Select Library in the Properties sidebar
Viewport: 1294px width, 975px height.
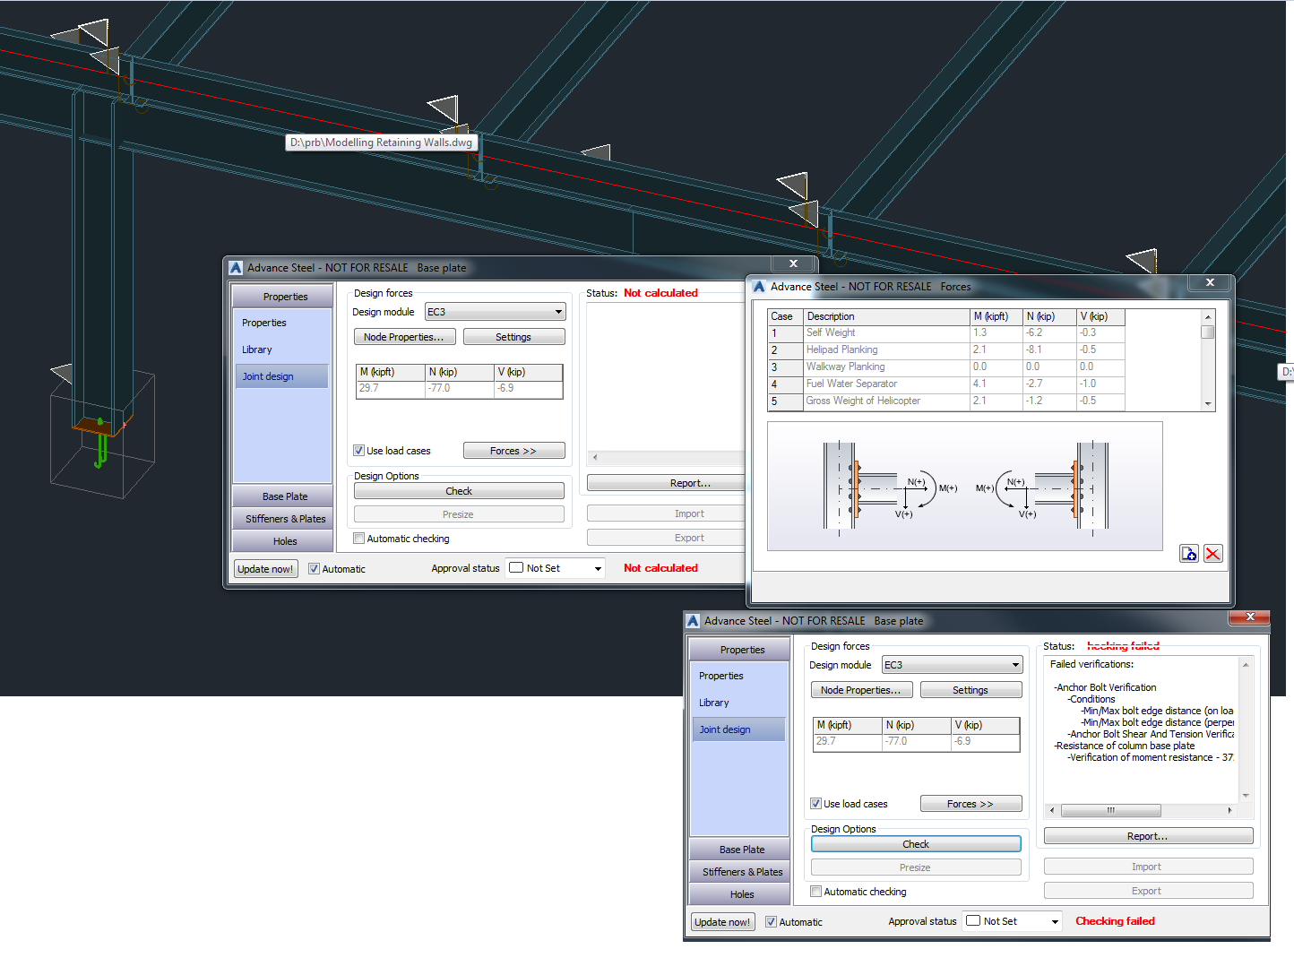(x=257, y=349)
